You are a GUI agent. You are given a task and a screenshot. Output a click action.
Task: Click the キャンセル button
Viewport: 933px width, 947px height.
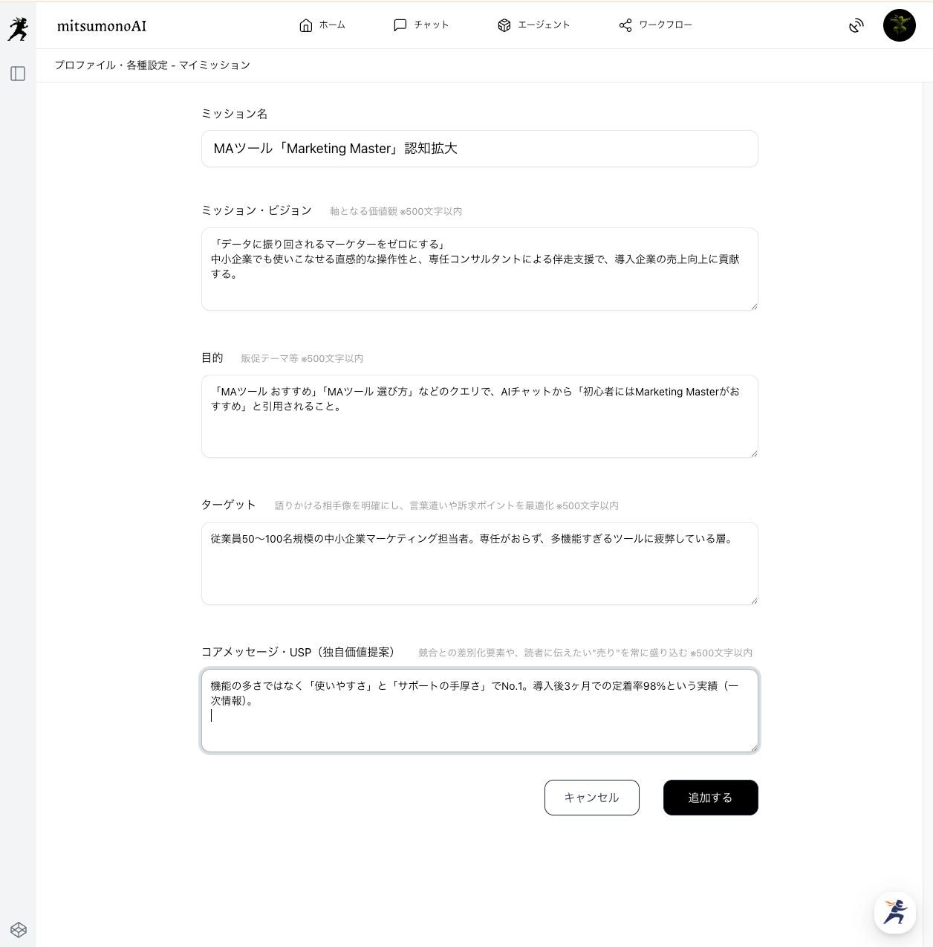591,798
